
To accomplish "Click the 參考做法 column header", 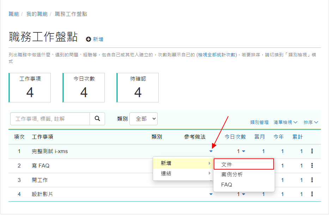I will [195, 137].
